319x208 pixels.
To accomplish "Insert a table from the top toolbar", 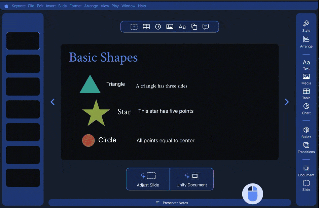I will (x=146, y=27).
